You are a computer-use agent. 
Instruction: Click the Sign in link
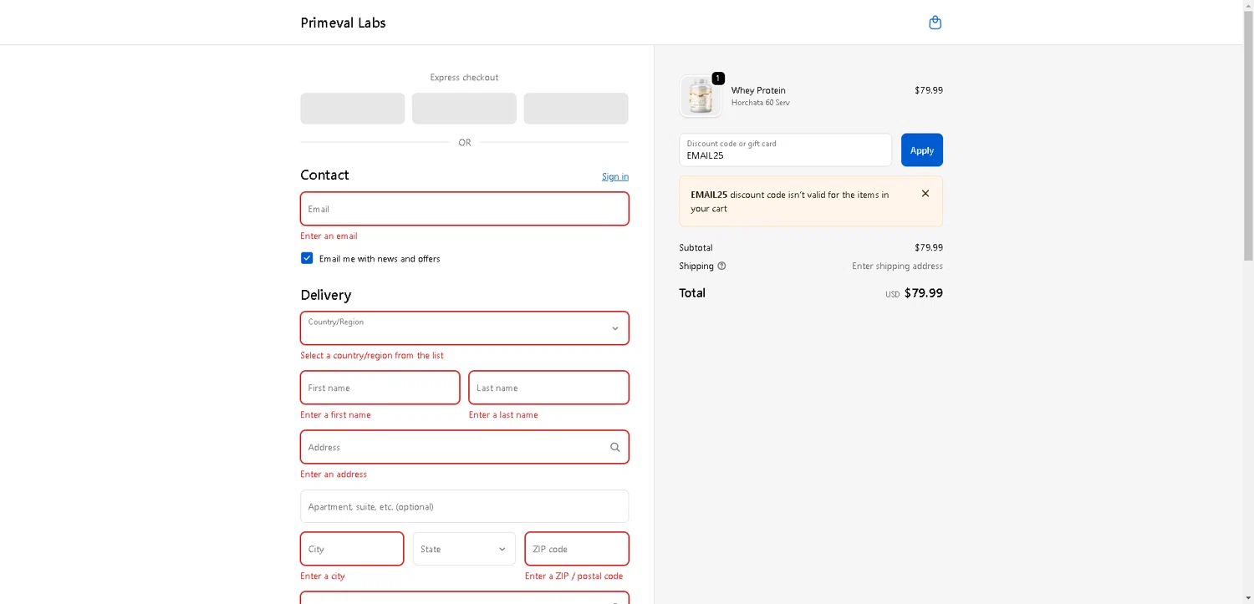[615, 177]
